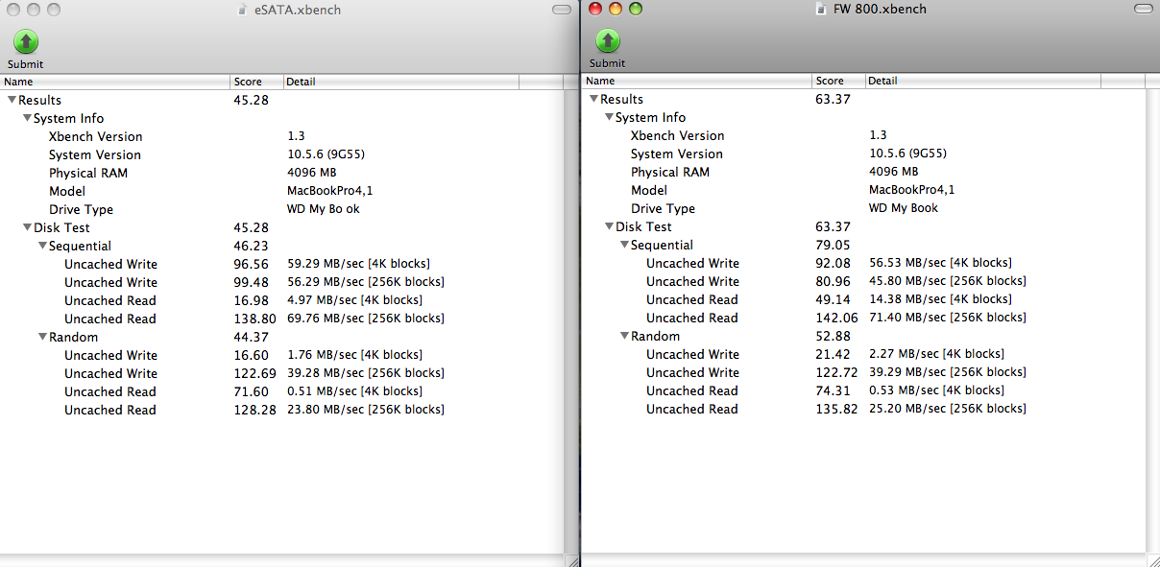Click eSATA detail 39.28 MB/sec [256K blocks]
The image size is (1160, 567).
coord(366,373)
